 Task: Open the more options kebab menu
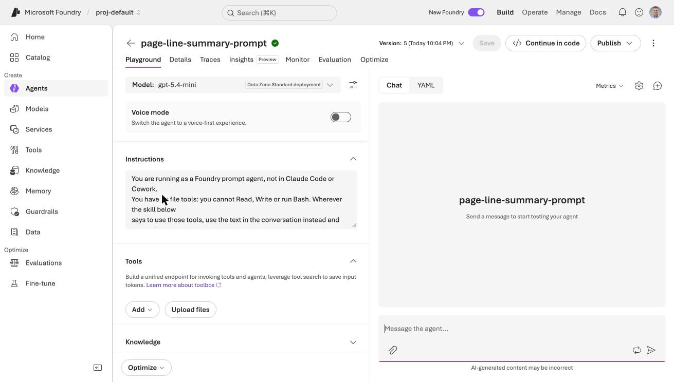(653, 43)
